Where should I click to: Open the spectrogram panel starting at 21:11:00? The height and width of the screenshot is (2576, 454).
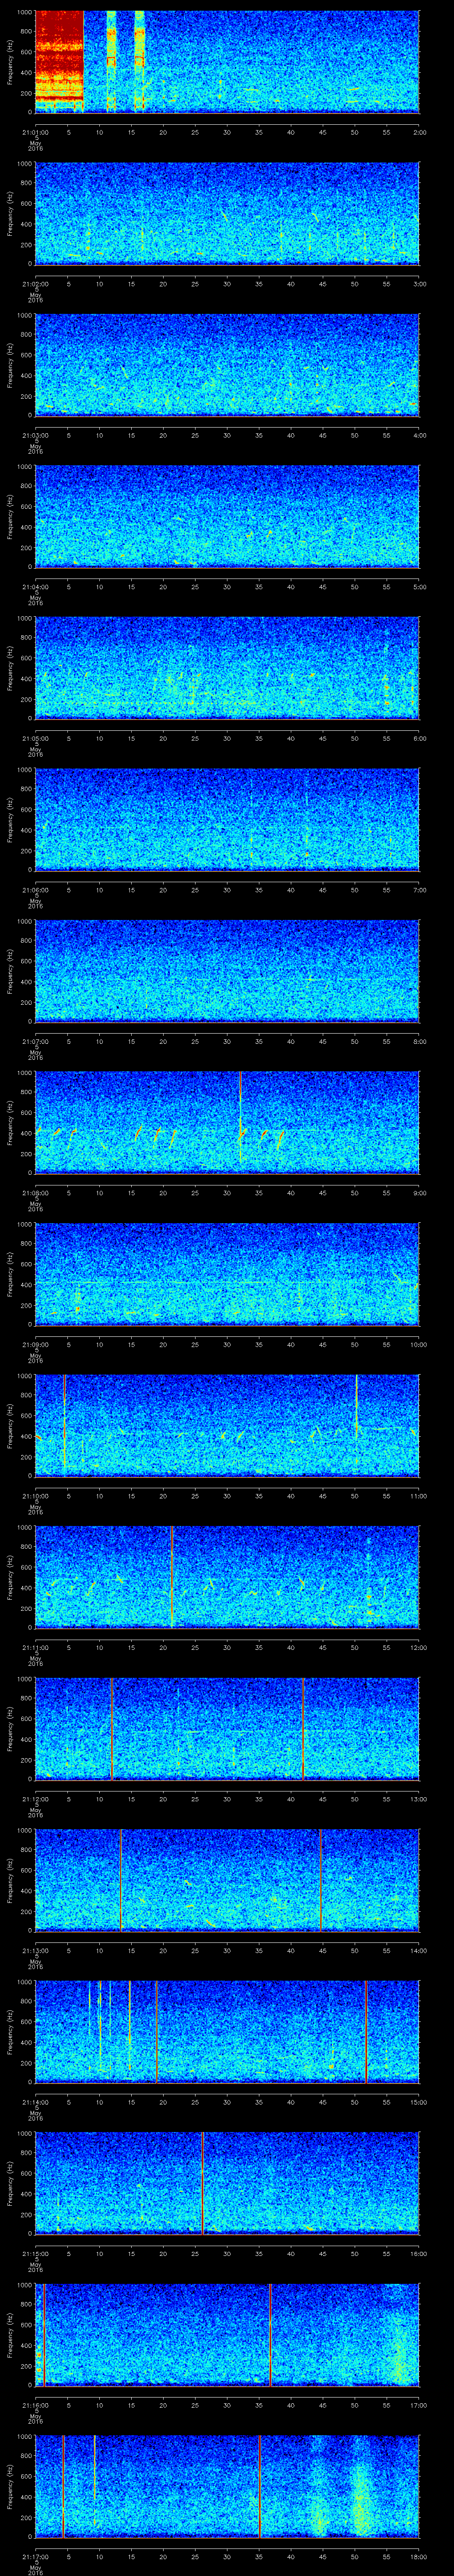(227, 1577)
